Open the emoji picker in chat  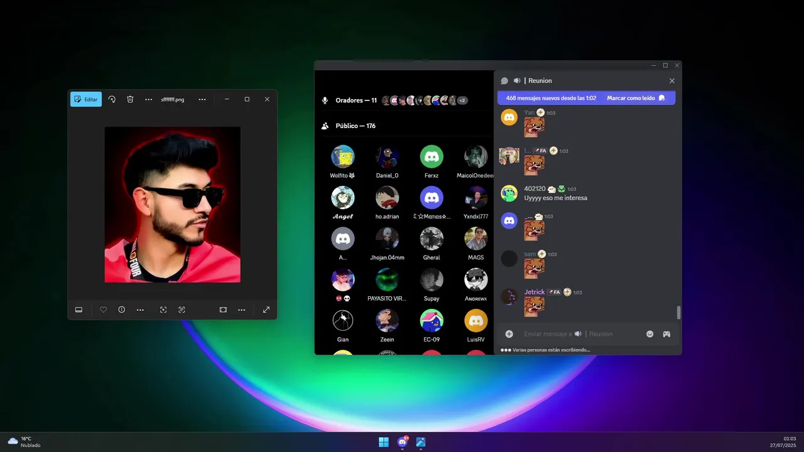pos(650,334)
